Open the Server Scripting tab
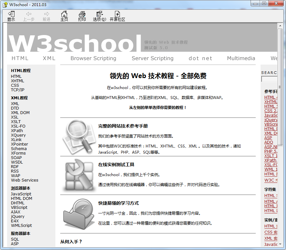The width and height of the screenshot is (286, 250). click(152, 58)
